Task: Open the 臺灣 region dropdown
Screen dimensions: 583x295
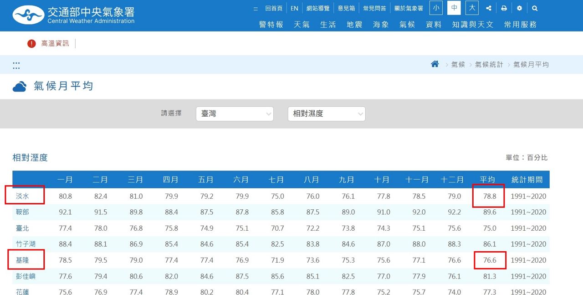Action: pos(235,114)
